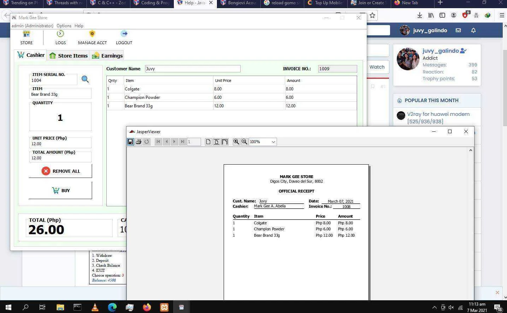Screen dimensions: 507x313
Task: Open V2ray for huawei modem thread link
Action: [x=438, y=118]
